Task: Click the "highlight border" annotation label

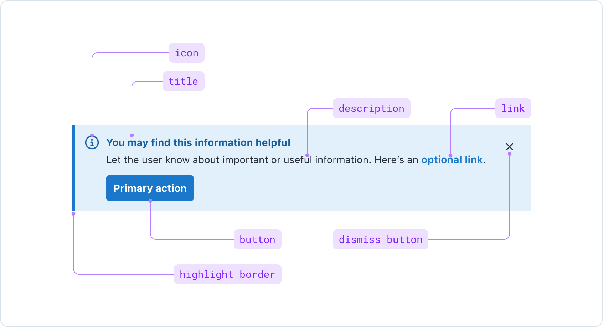Action: click(x=227, y=275)
